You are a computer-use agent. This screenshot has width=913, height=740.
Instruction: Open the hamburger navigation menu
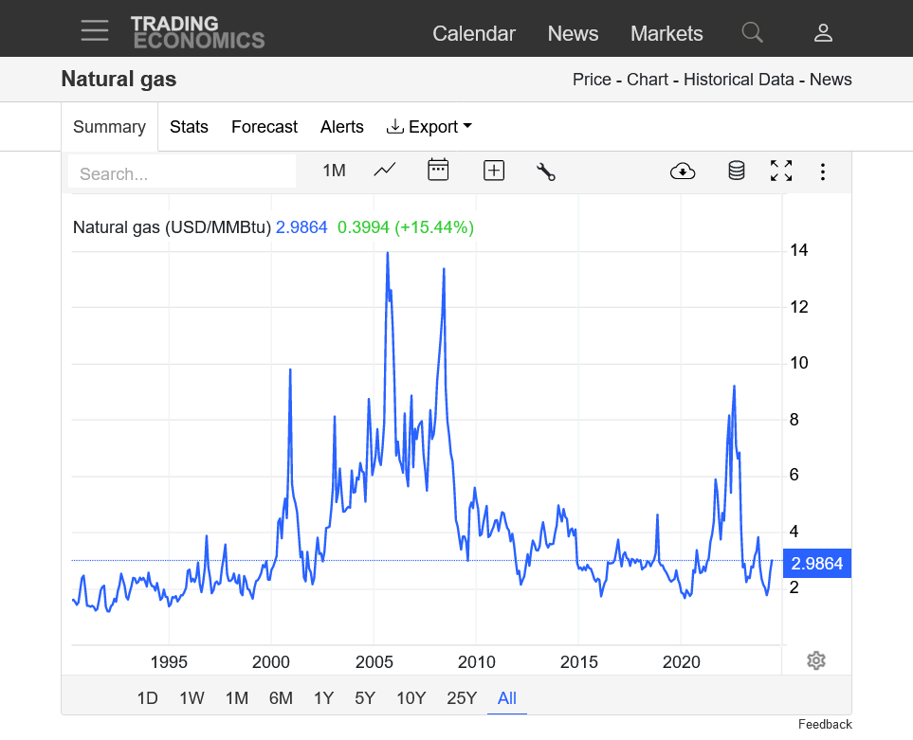pyautogui.click(x=95, y=30)
